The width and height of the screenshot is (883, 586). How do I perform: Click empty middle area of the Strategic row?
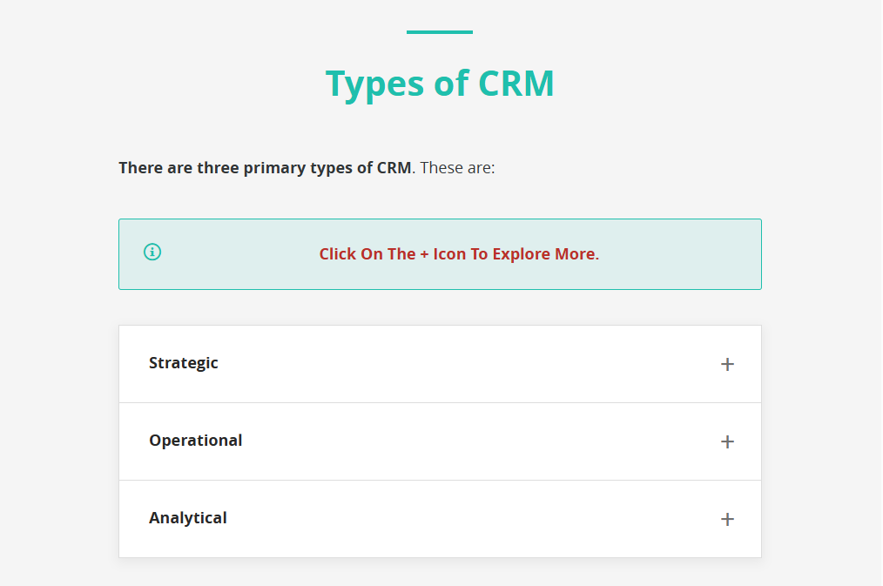453,364
